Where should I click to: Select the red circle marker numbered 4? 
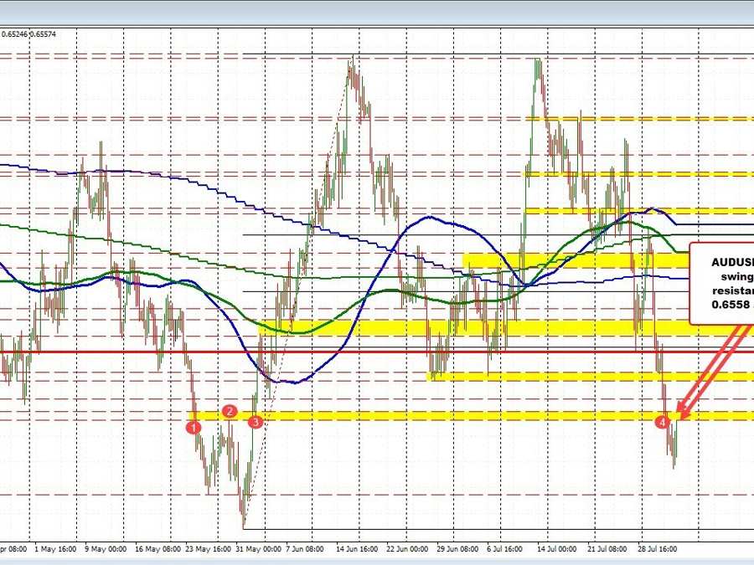point(664,422)
